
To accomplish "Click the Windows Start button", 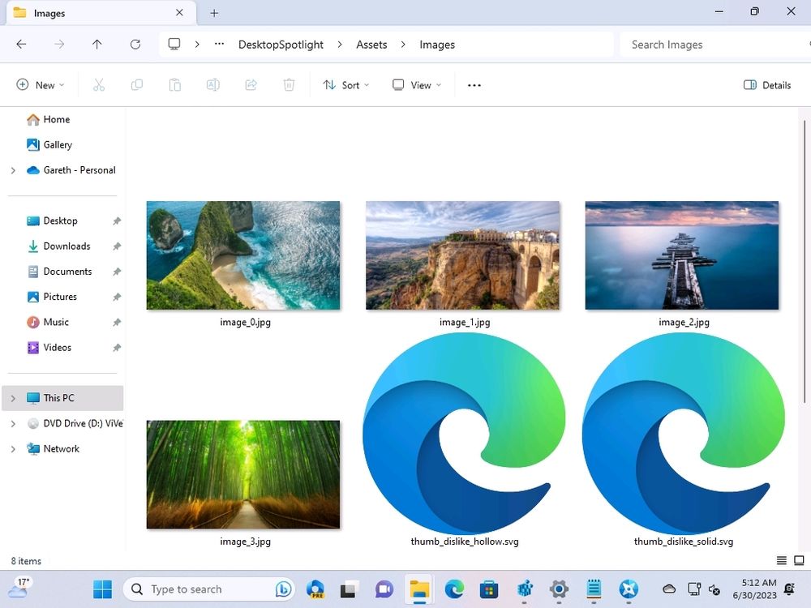I will tap(102, 589).
